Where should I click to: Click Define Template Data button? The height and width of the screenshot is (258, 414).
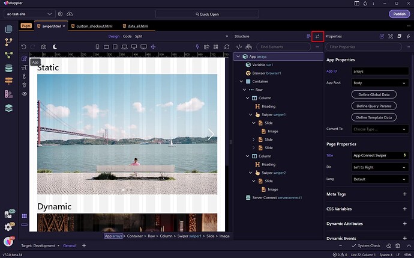[374, 117]
